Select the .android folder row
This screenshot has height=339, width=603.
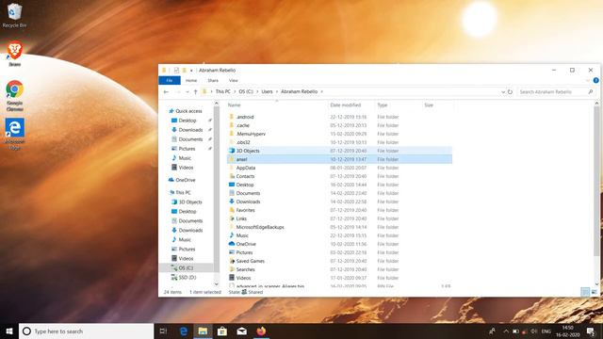339,117
